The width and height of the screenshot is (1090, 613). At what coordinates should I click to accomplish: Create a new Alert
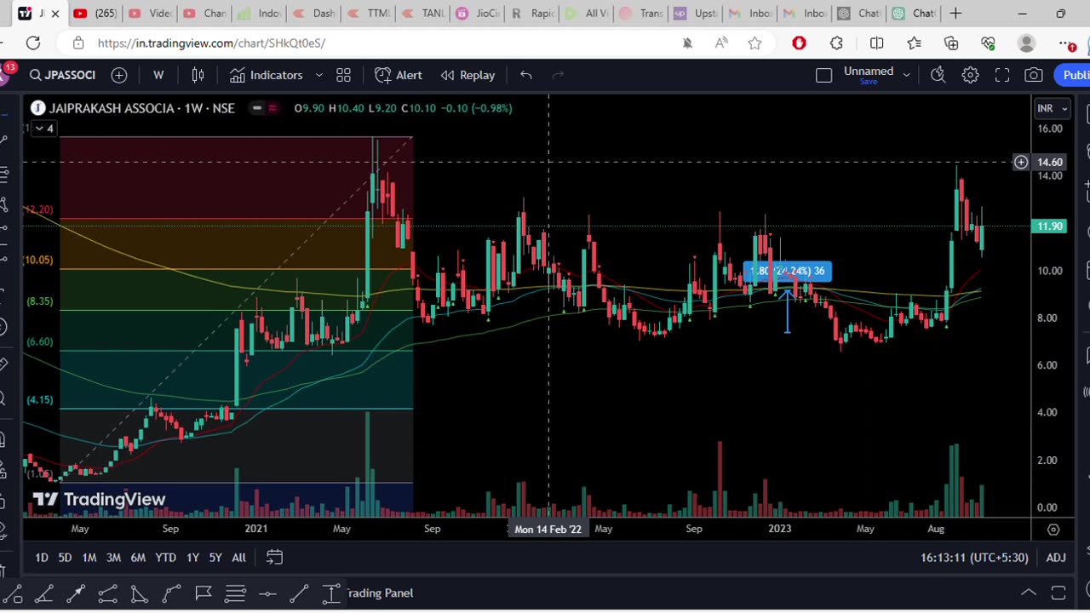tap(399, 75)
